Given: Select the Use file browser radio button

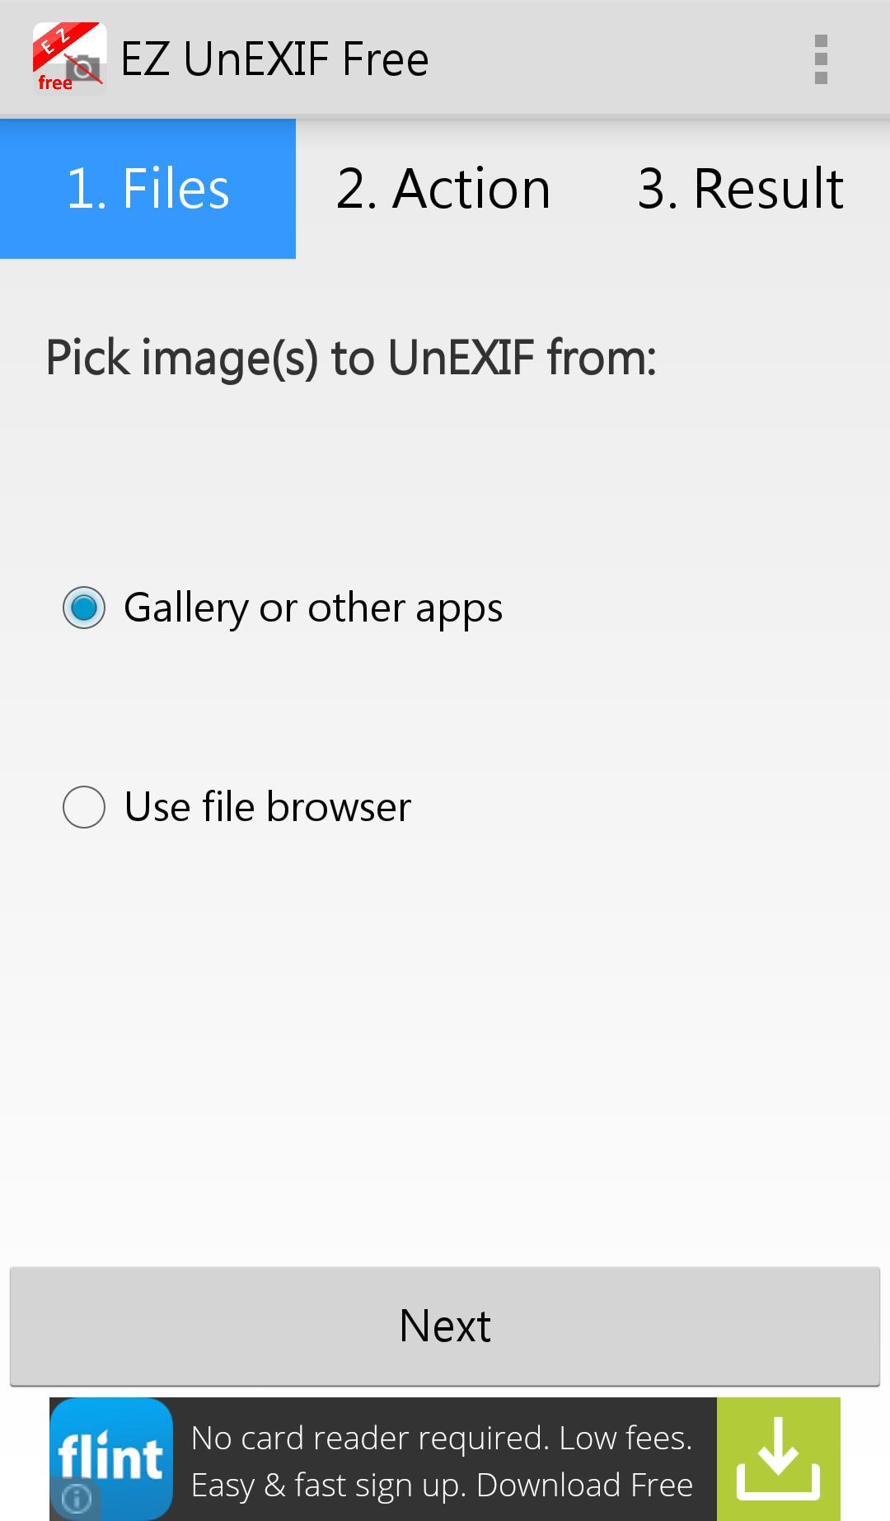Looking at the screenshot, I should [x=84, y=807].
